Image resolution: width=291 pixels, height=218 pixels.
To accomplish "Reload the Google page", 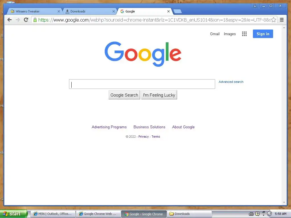I will tap(26, 20).
